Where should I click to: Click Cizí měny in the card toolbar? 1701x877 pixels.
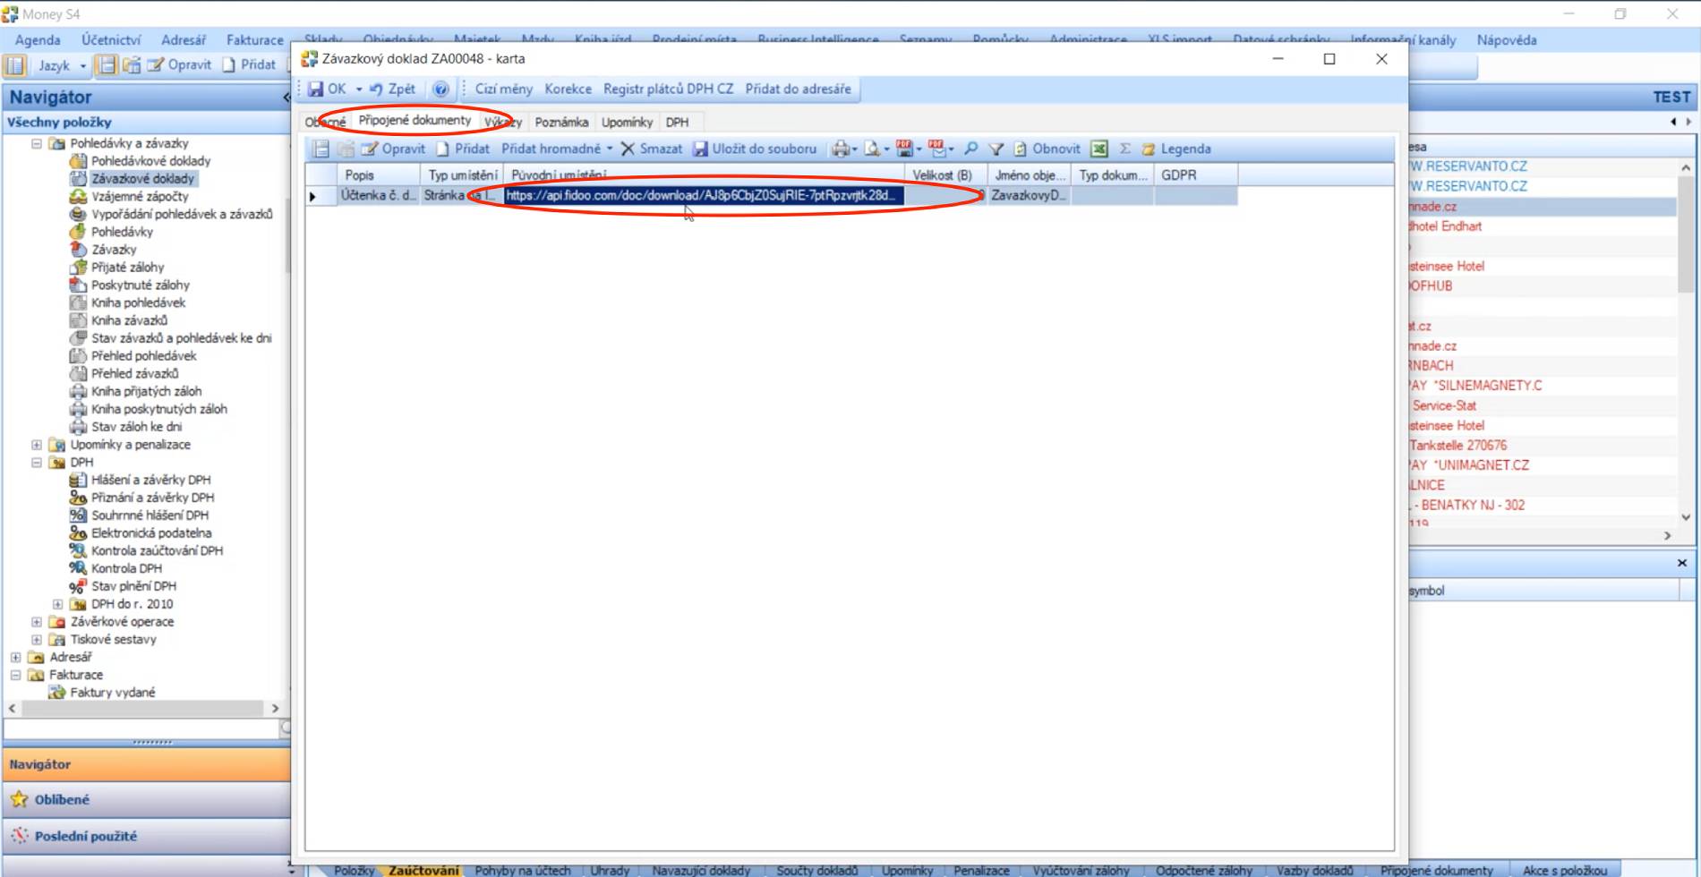(503, 89)
